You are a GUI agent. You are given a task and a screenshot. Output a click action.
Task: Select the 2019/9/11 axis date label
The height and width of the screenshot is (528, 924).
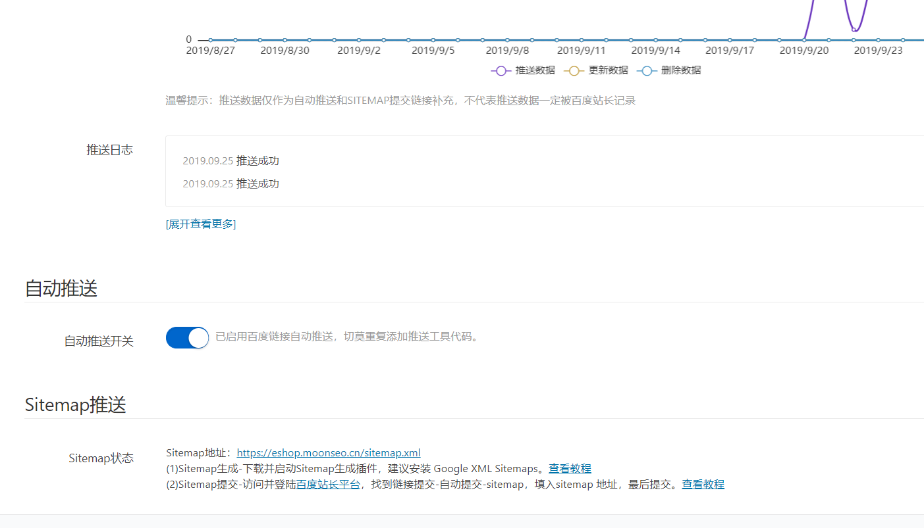point(581,51)
